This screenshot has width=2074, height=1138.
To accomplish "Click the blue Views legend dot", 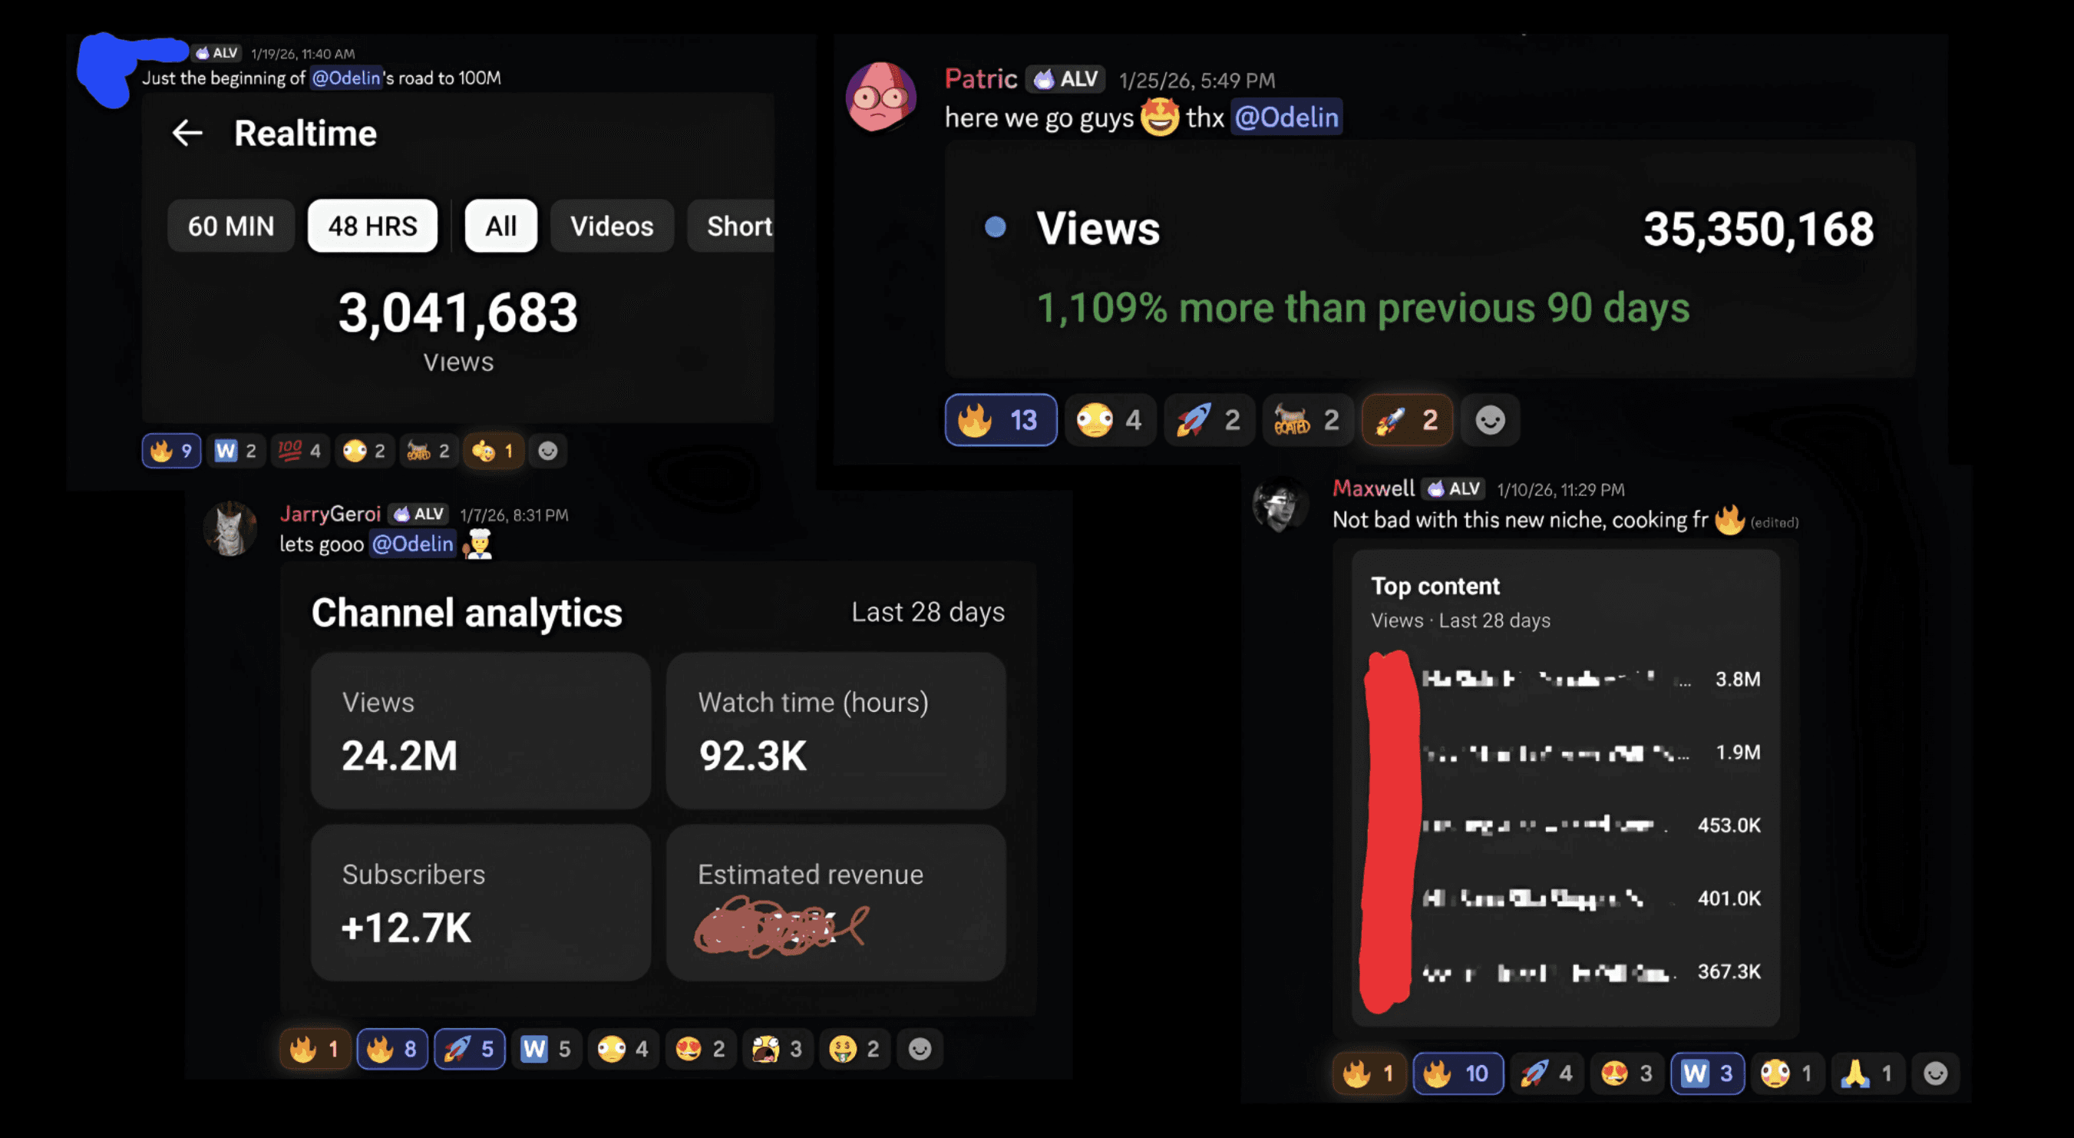I will (995, 227).
